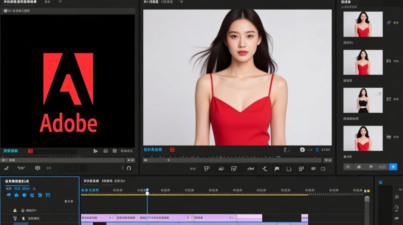Select the small isolated pink clip ending the timeline

click(305, 218)
